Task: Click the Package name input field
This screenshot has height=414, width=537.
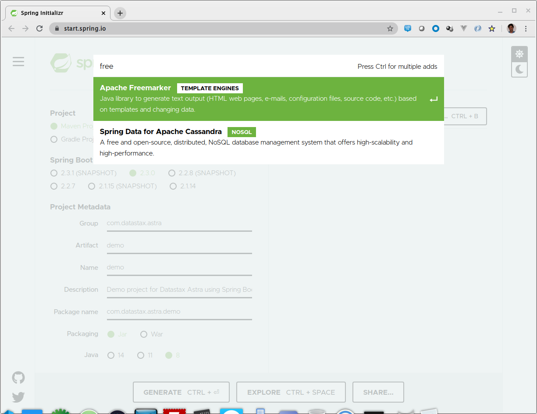Action: 179,312
